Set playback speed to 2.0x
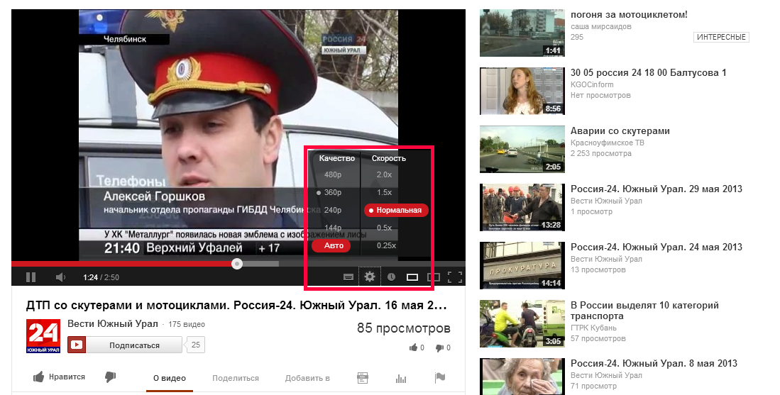780x395 pixels. [x=384, y=175]
